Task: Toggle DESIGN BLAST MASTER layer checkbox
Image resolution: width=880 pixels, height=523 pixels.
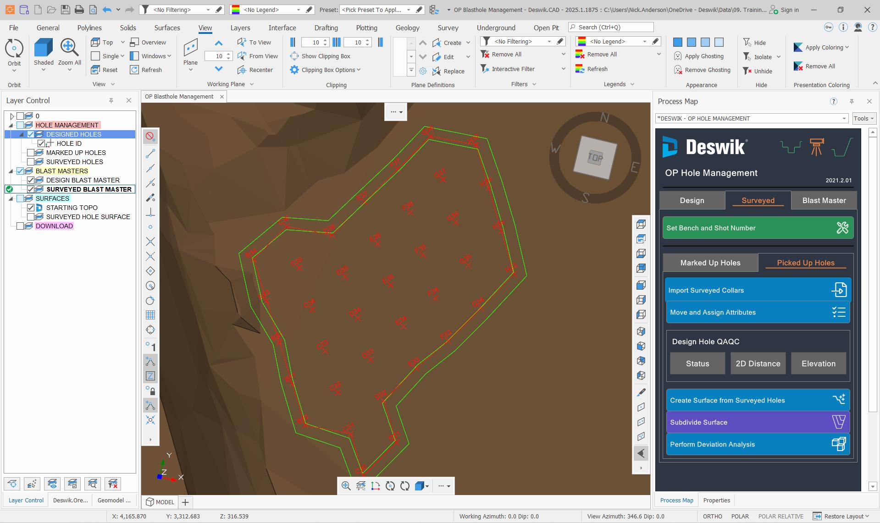Action: click(31, 180)
